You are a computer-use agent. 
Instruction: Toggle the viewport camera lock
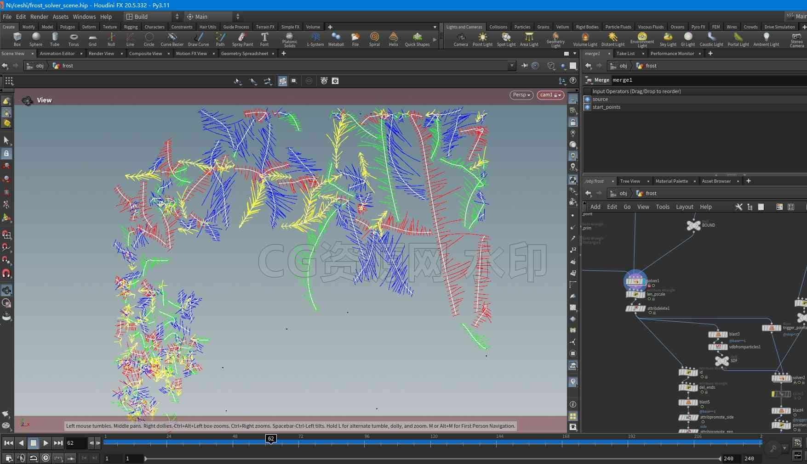[x=573, y=122]
